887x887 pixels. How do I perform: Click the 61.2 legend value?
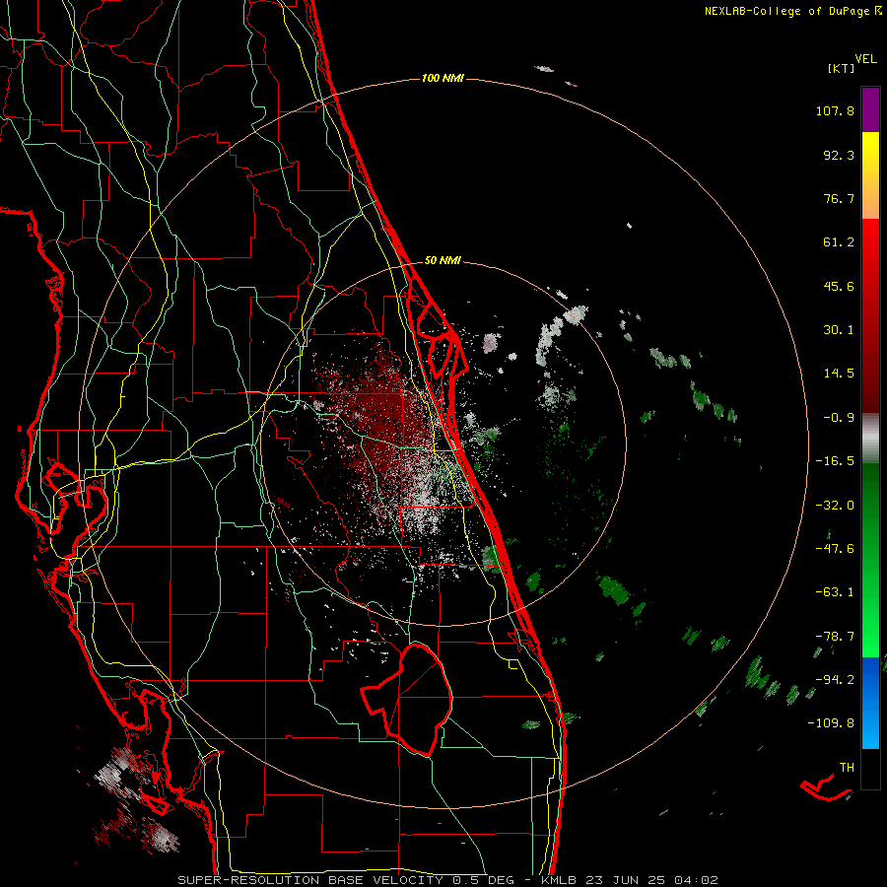click(x=839, y=242)
